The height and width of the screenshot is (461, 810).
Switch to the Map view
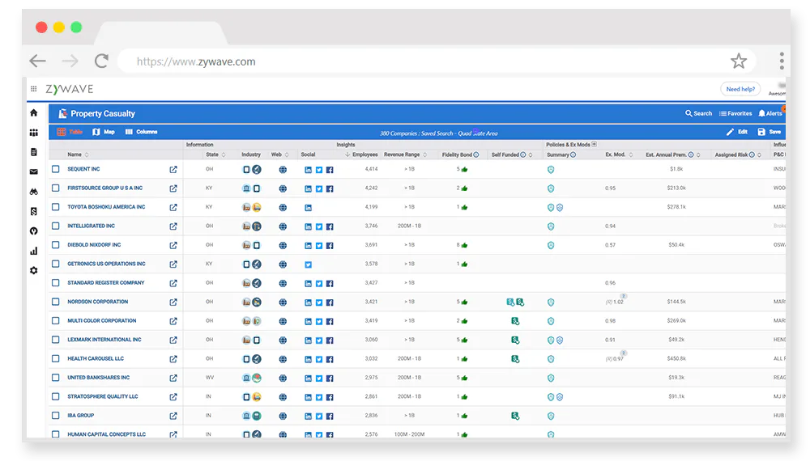coord(104,132)
